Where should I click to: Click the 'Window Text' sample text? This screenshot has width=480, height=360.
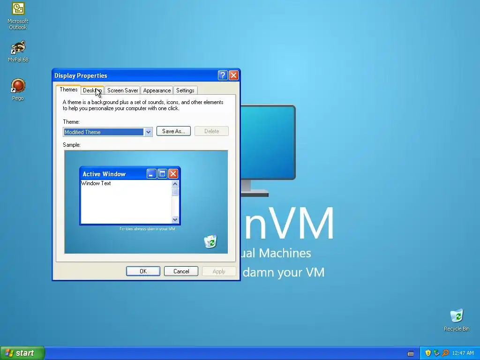tap(96, 183)
